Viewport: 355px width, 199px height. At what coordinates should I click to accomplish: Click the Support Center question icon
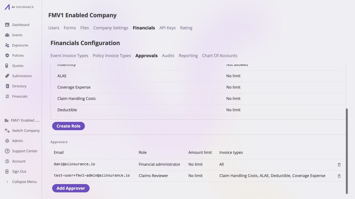7,151
